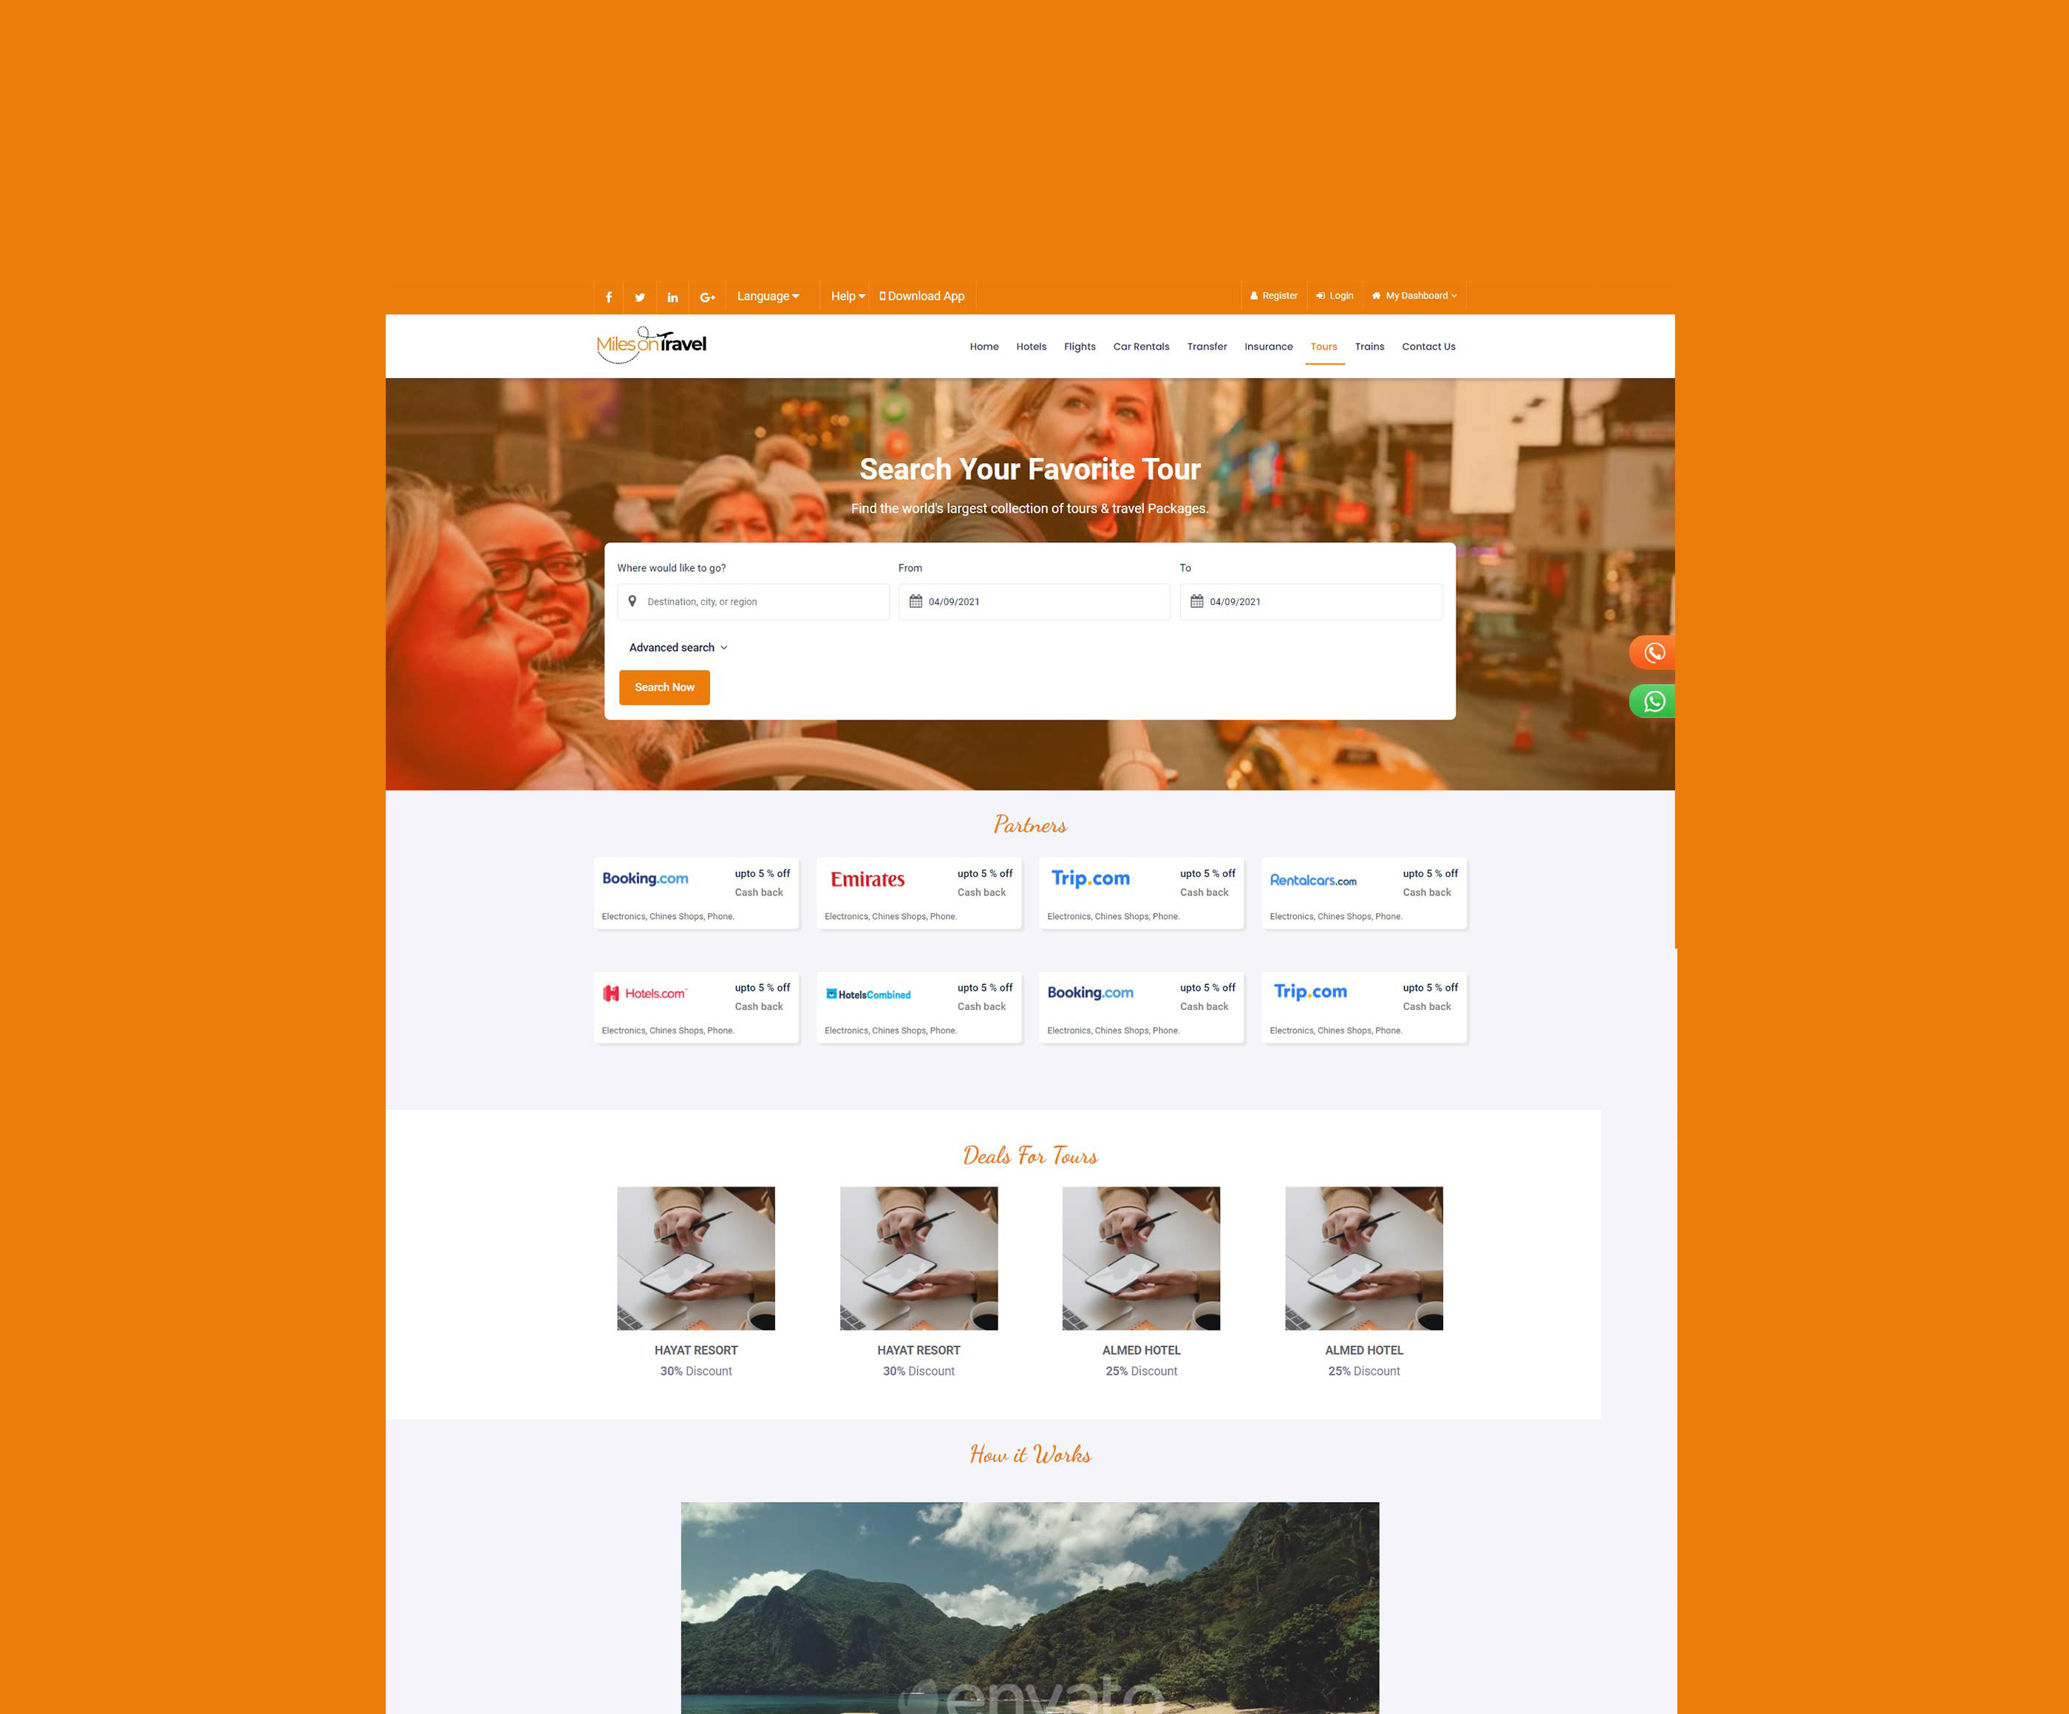Click the calendar icon in To field
Image resolution: width=2069 pixels, height=1714 pixels.
click(x=1198, y=601)
